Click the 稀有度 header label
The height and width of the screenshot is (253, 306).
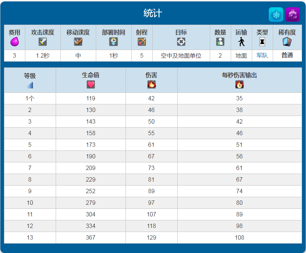coord(287,32)
